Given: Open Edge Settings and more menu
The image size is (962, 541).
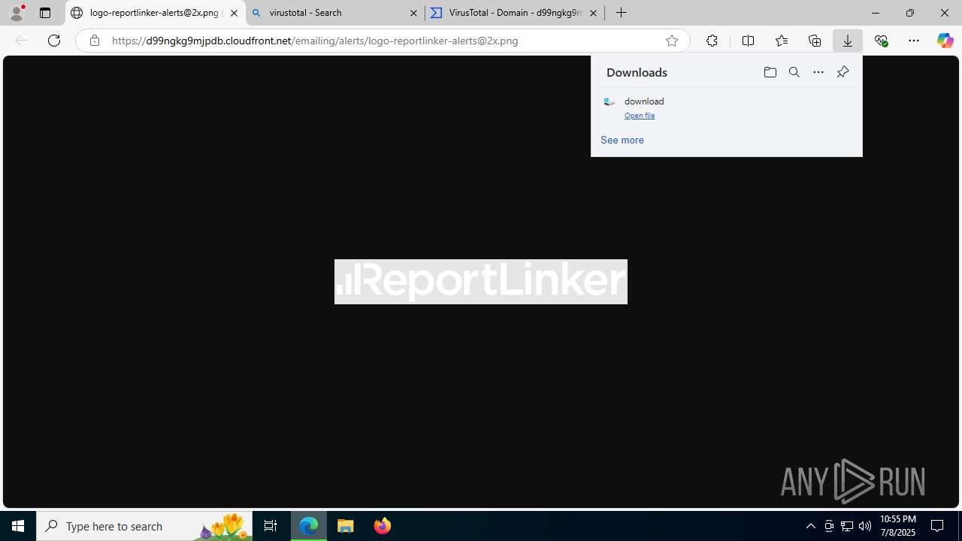Looking at the screenshot, I should pos(914,41).
